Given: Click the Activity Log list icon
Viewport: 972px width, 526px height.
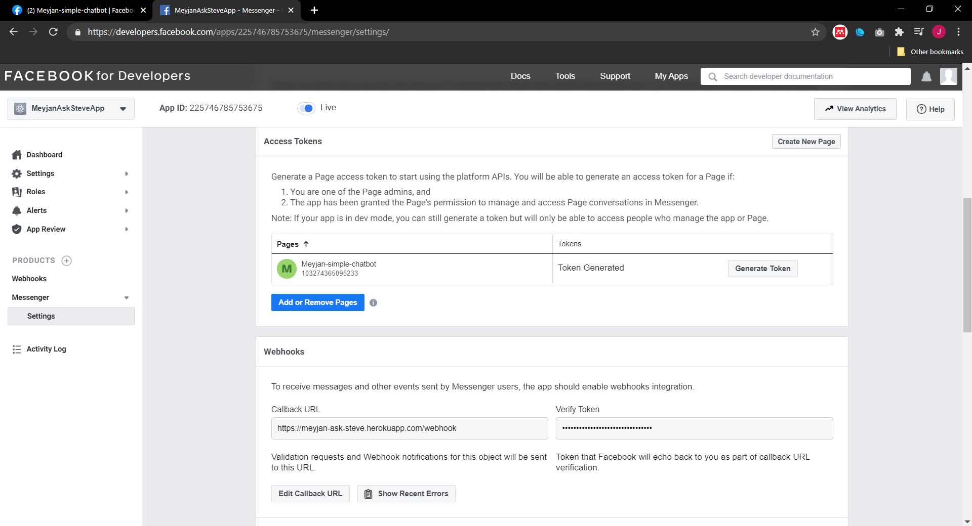Looking at the screenshot, I should (x=17, y=349).
